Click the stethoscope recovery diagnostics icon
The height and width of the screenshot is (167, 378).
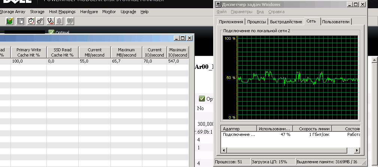(50, 21)
